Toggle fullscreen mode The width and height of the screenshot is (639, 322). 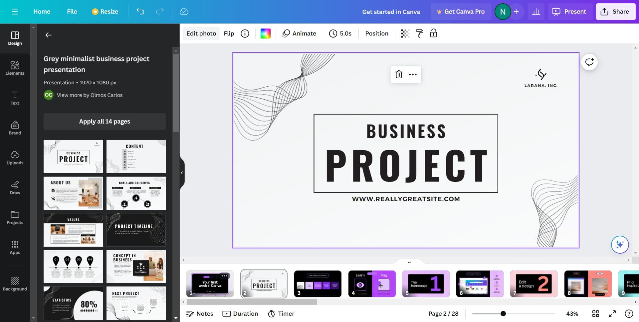pos(612,314)
